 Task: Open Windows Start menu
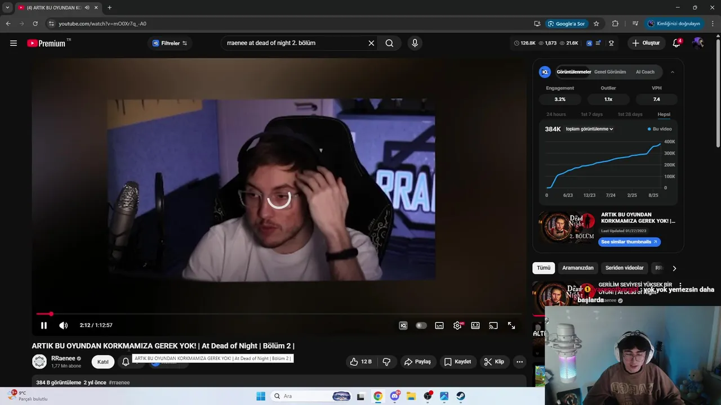261,396
